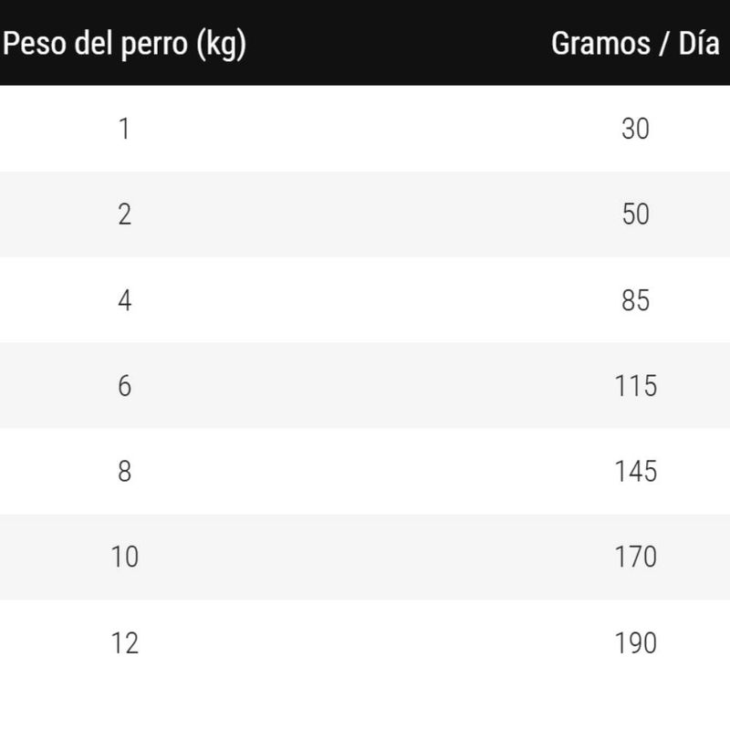Click the '(kg)' unit in the header

point(221,45)
